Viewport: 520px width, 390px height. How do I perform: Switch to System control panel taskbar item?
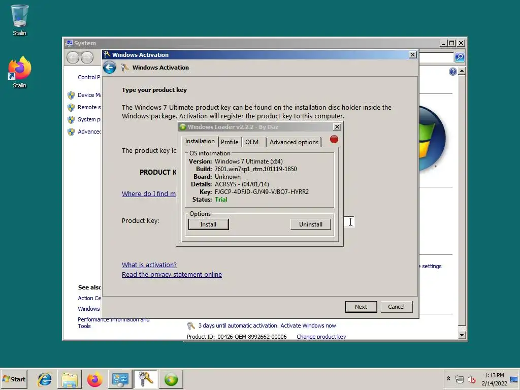[120, 379]
